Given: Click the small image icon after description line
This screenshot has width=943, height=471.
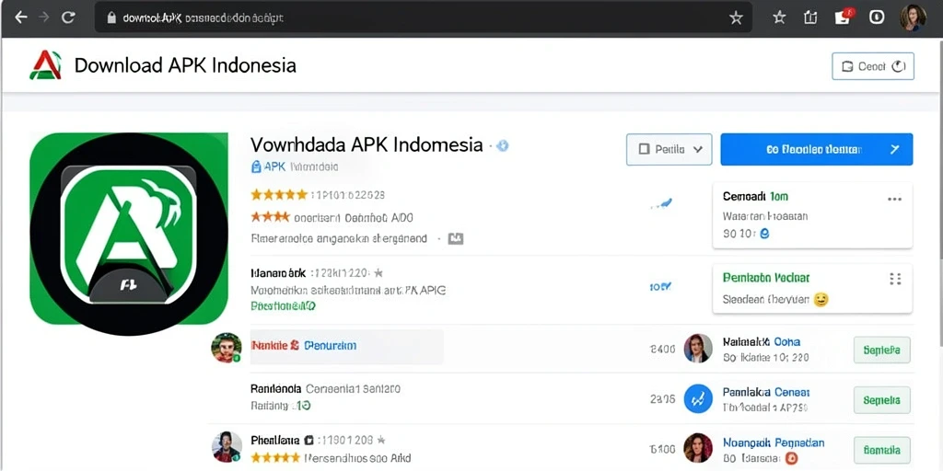Looking at the screenshot, I should 455,238.
